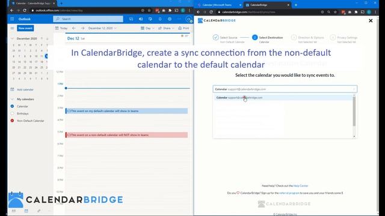Screen dimensions: 385x216
Task: Go to Select Source wizard step
Action: point(229,38)
